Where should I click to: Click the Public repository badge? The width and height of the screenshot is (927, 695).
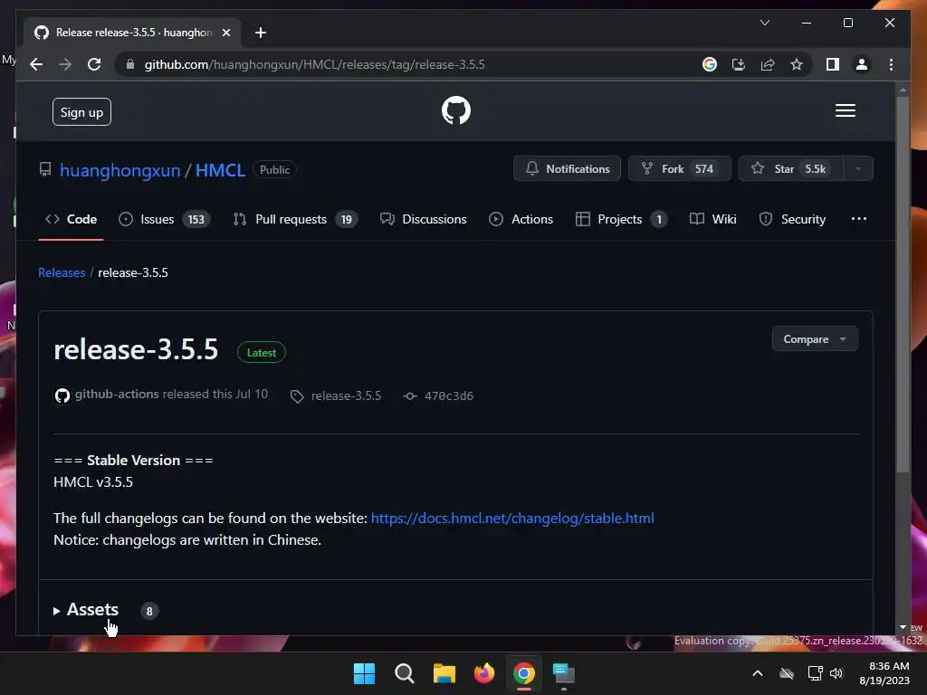click(275, 169)
